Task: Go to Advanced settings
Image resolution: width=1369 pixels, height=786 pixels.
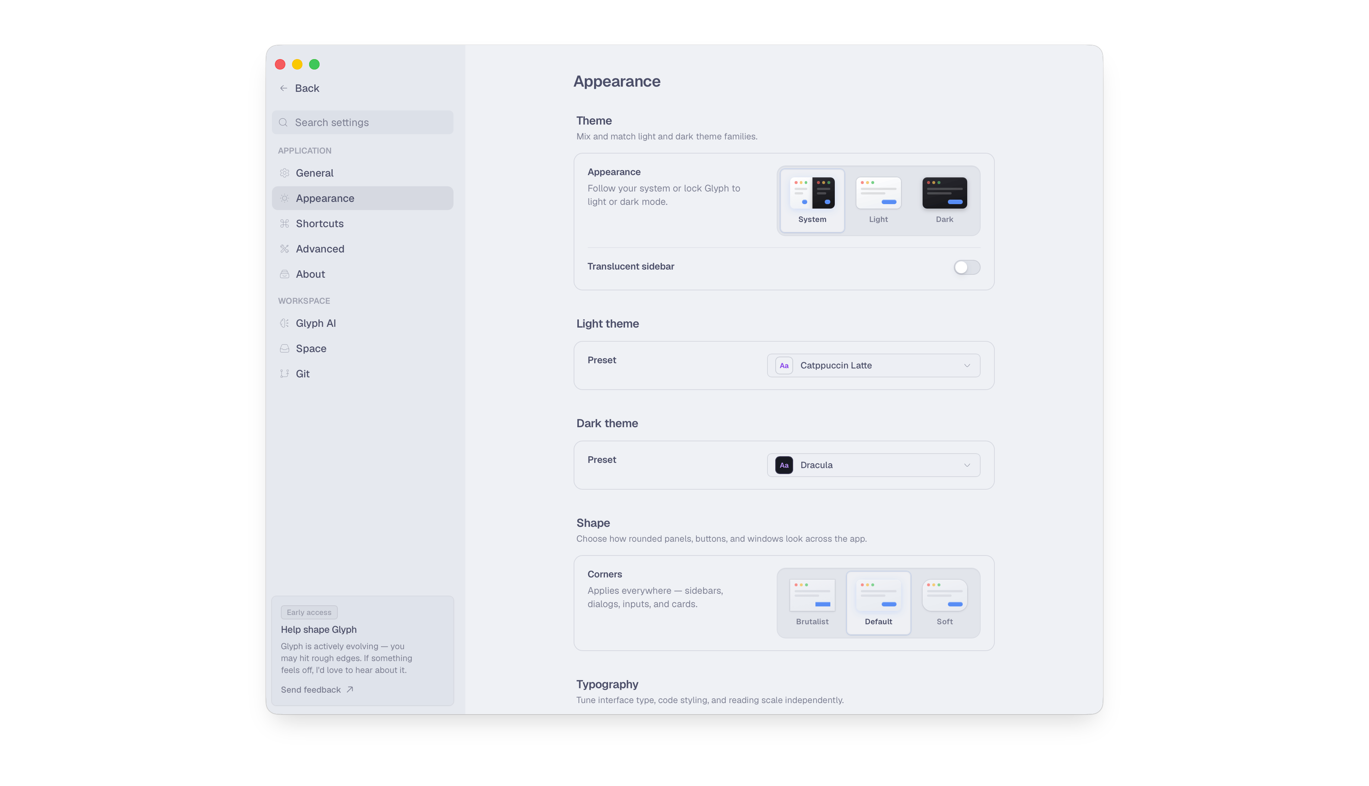Action: [x=362, y=249]
